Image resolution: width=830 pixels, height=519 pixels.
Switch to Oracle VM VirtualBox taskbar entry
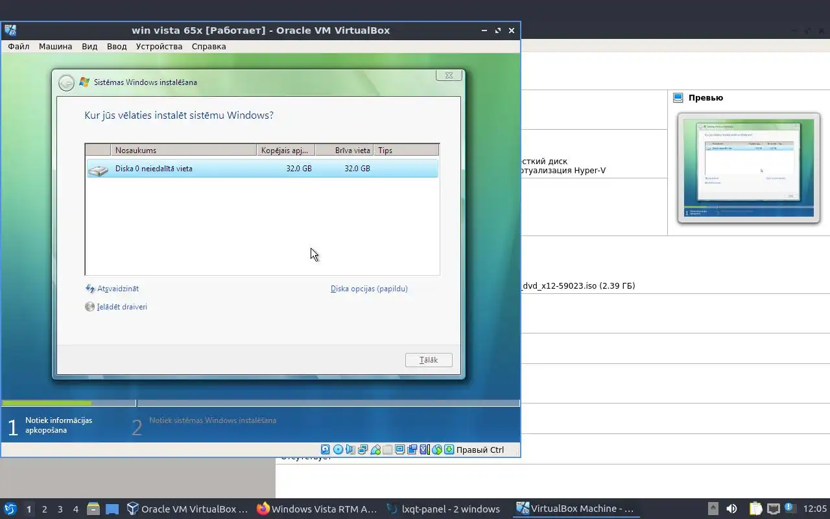pos(187,509)
